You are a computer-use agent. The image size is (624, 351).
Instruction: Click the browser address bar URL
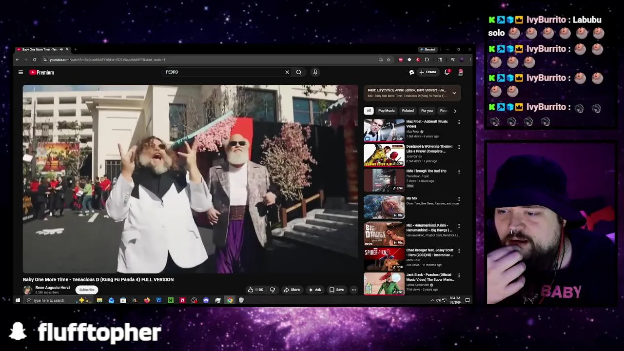click(x=107, y=60)
